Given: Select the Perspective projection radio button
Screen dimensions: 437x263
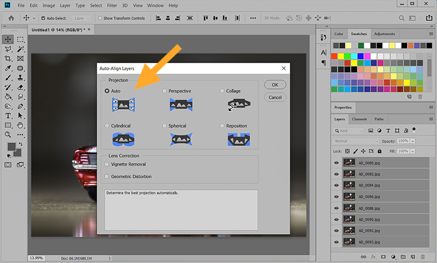Looking at the screenshot, I should pos(164,91).
